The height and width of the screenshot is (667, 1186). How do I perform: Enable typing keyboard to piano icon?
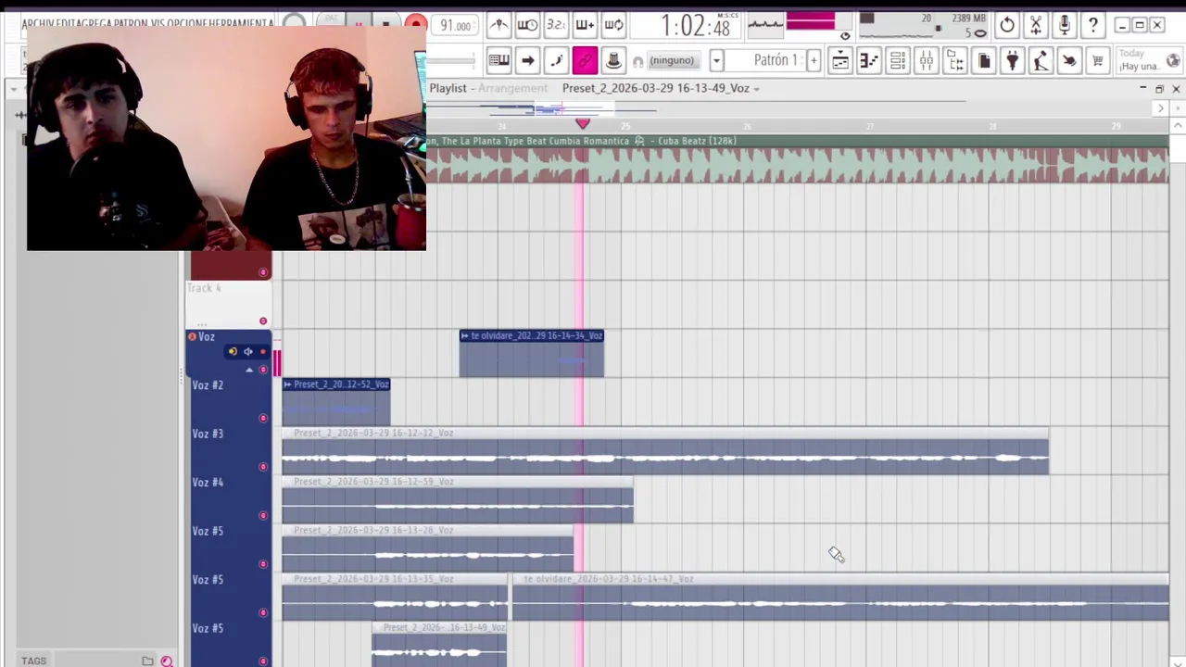498,61
